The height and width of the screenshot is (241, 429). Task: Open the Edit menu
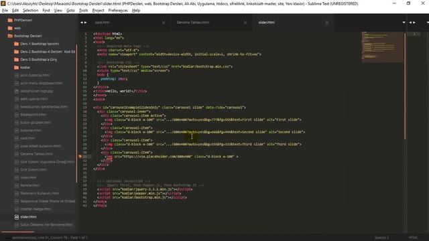coord(15,11)
